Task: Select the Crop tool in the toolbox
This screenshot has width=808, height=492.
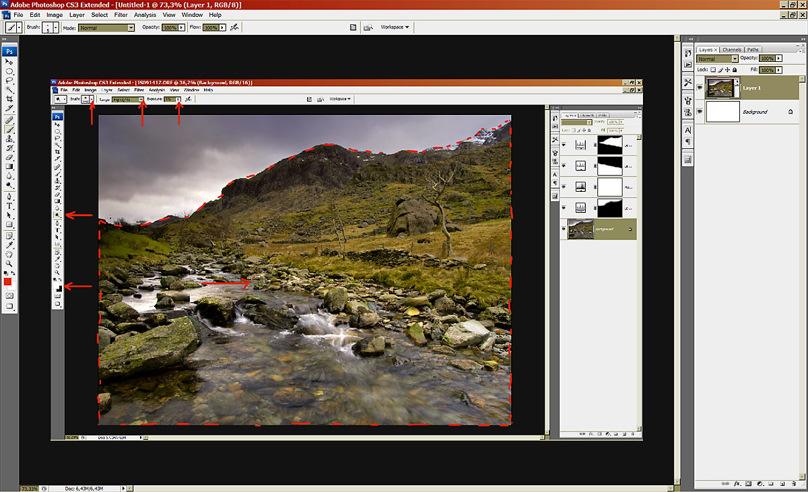Action: click(x=9, y=99)
